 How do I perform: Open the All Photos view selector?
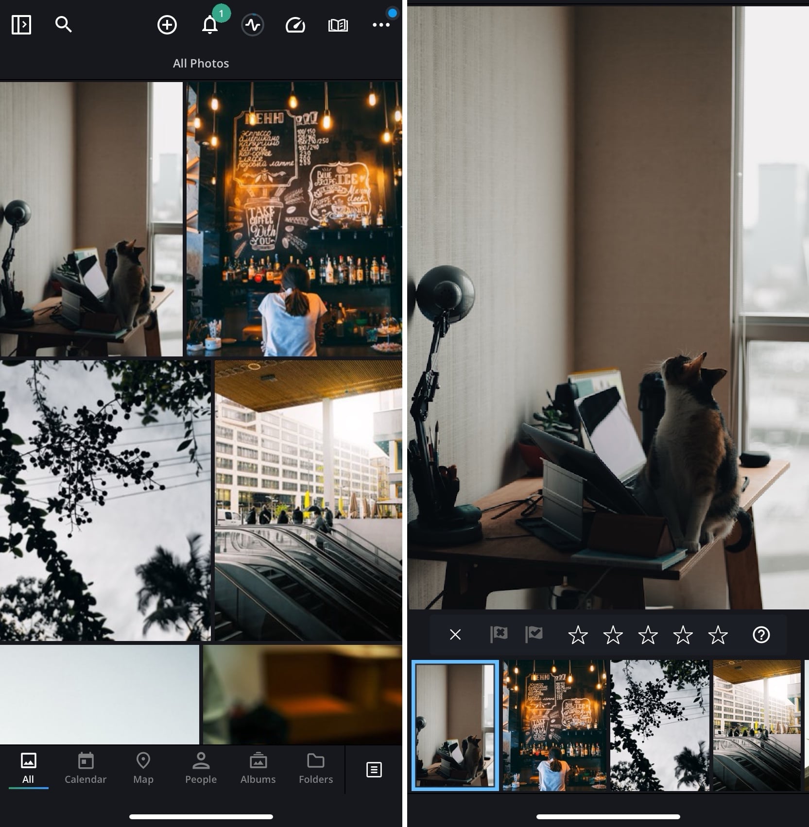click(201, 63)
